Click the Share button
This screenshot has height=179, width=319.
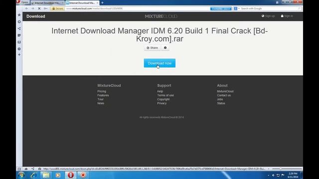(x=153, y=48)
